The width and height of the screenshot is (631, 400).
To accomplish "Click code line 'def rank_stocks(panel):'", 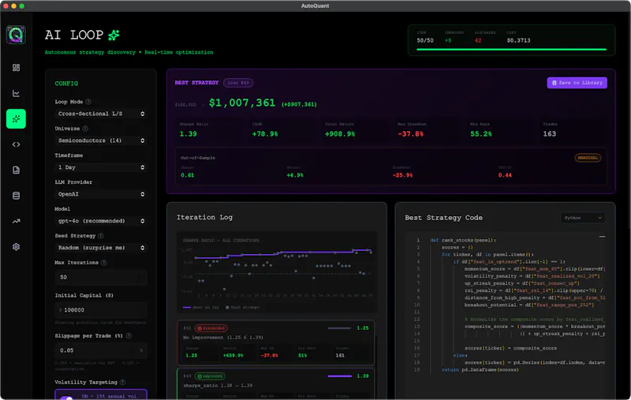I will [x=463, y=241].
